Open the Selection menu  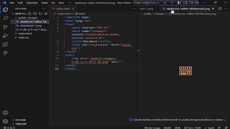(x=32, y=3)
